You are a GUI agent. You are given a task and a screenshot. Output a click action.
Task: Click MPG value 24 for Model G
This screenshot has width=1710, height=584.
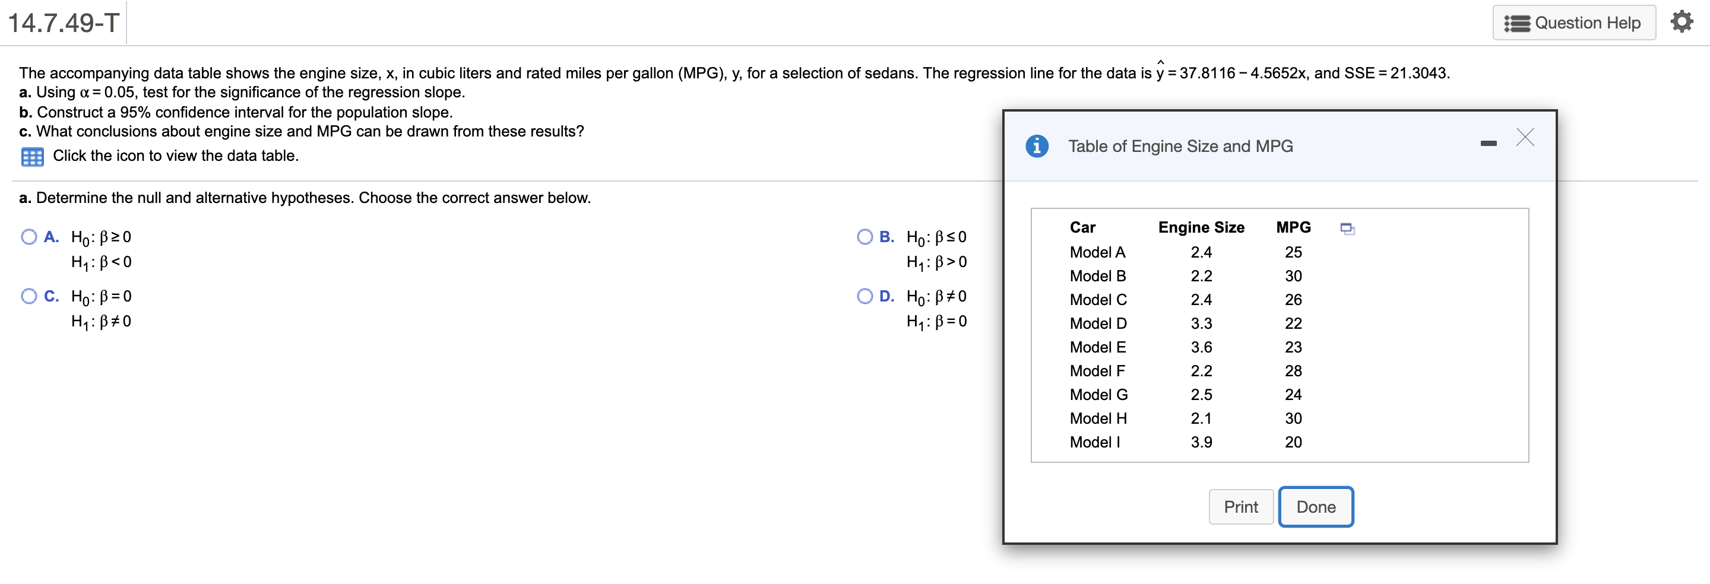tap(1293, 395)
